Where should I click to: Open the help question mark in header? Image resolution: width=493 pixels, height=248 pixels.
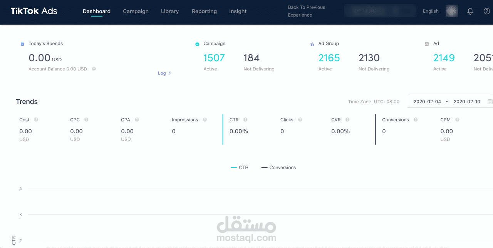(x=487, y=11)
